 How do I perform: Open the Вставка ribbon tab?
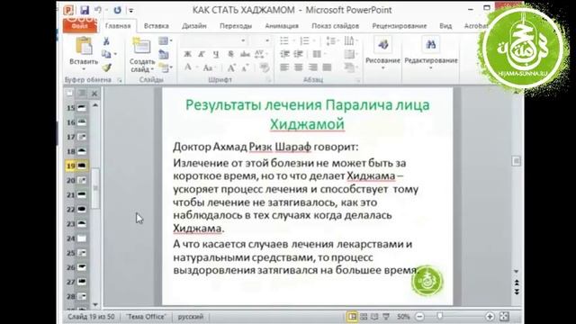click(x=157, y=26)
